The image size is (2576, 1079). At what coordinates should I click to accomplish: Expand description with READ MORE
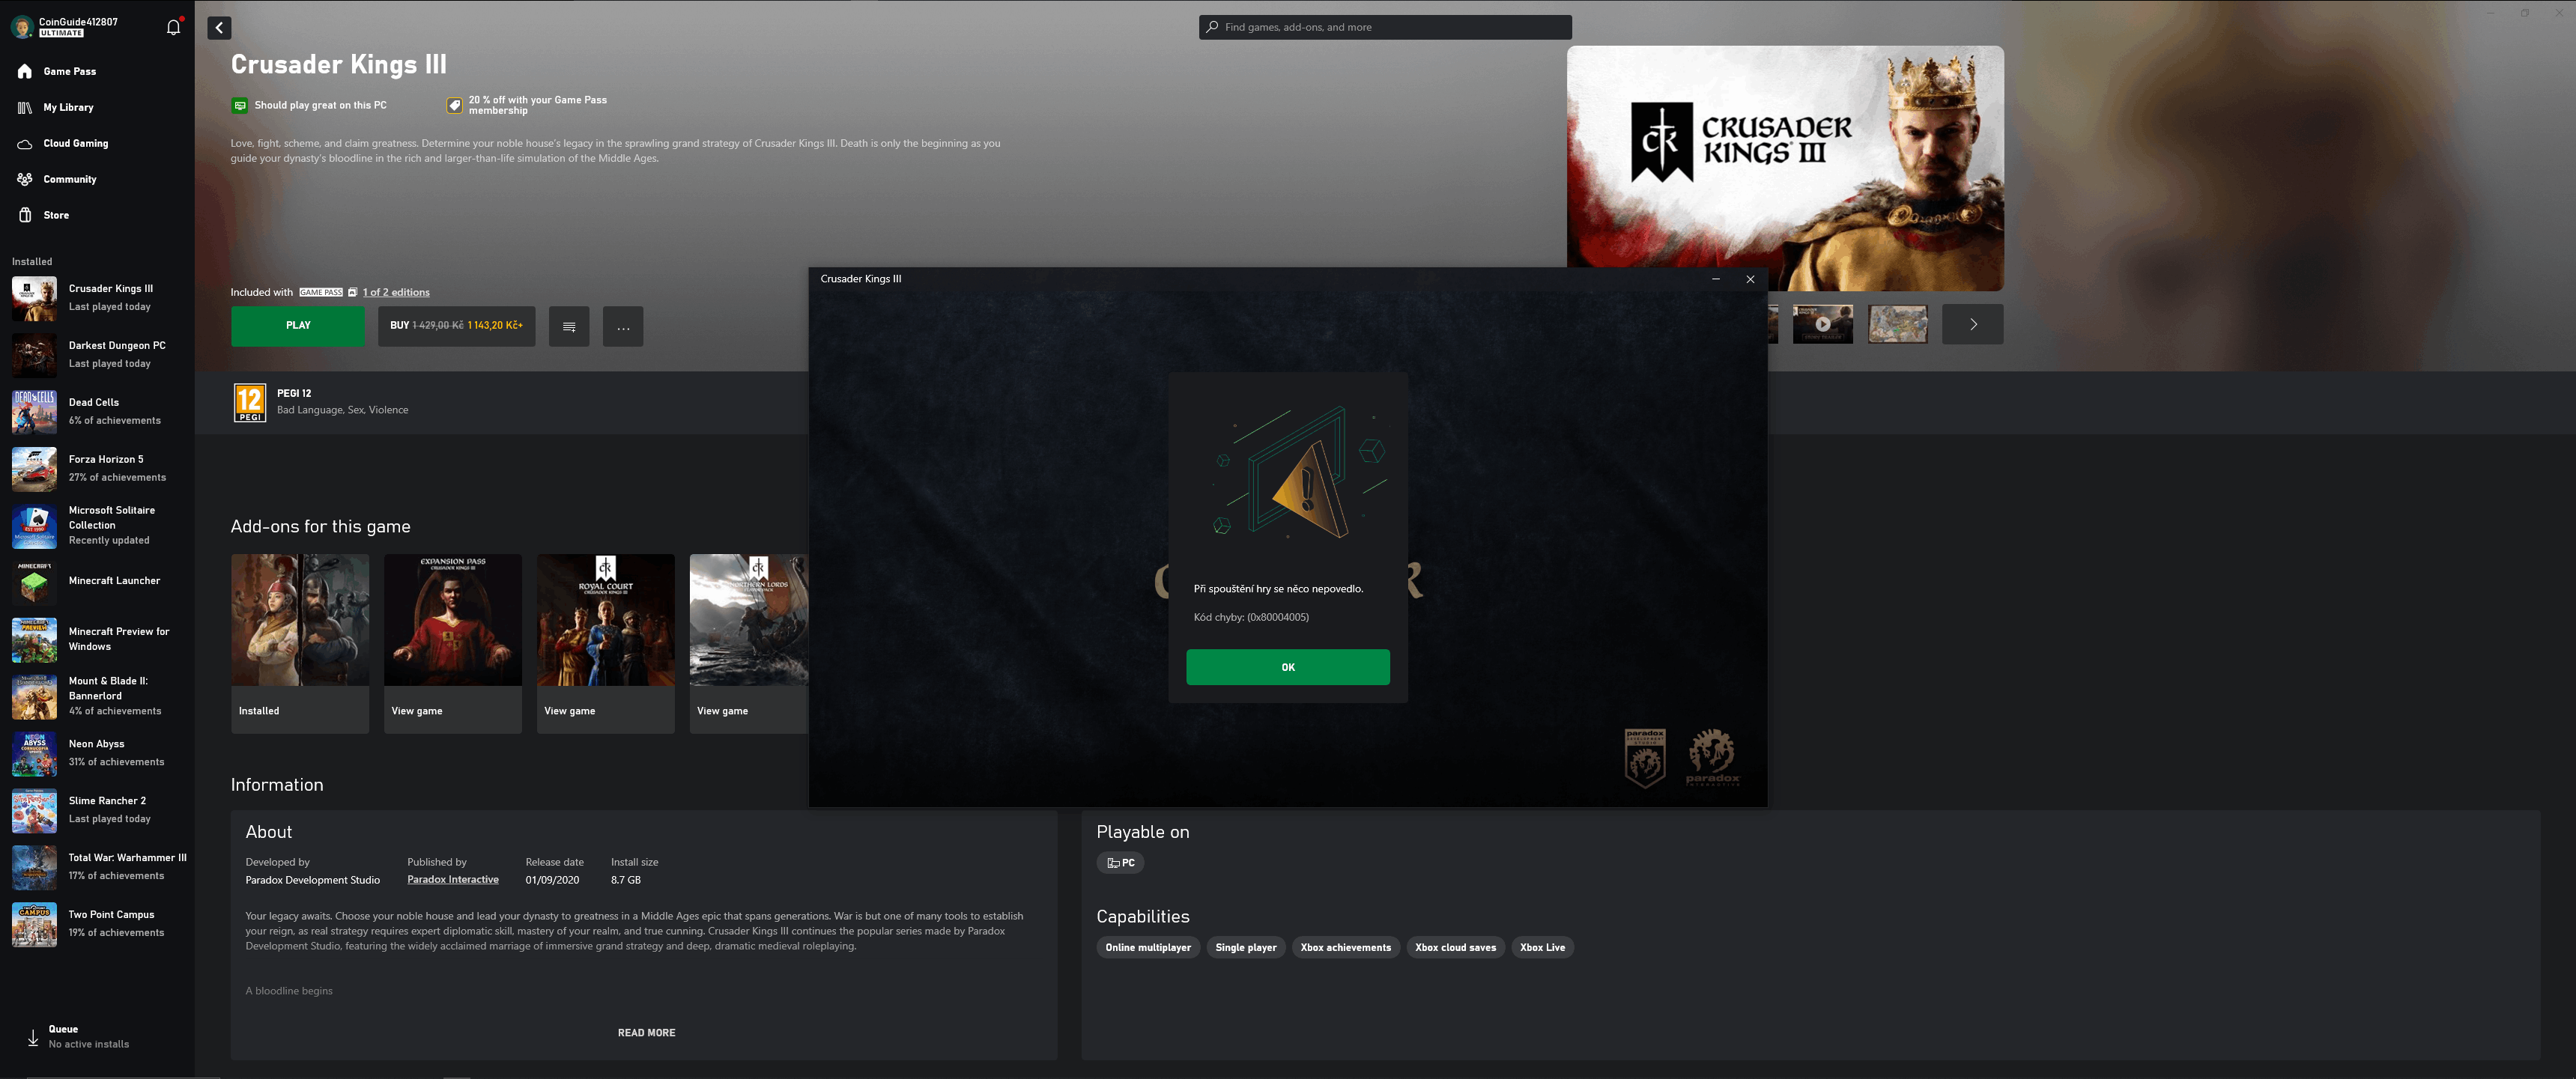click(646, 1033)
